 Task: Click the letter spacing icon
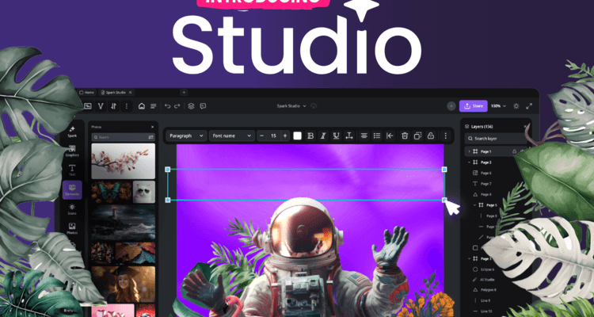click(349, 136)
